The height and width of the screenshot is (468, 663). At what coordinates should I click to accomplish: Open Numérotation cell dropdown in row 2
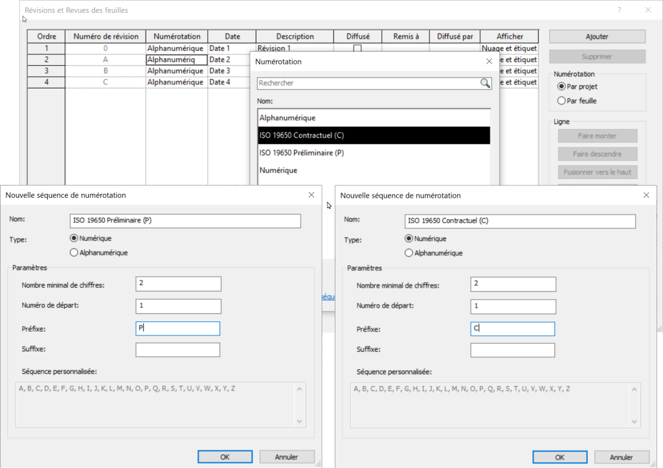click(177, 59)
